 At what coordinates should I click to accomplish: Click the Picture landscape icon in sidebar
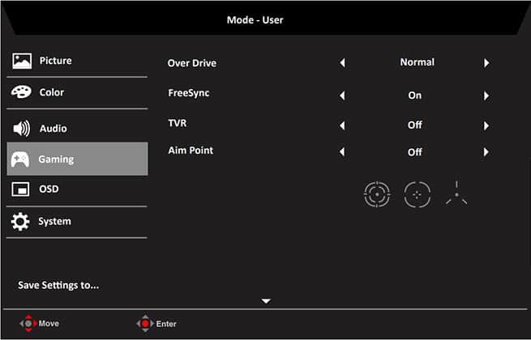tap(22, 62)
